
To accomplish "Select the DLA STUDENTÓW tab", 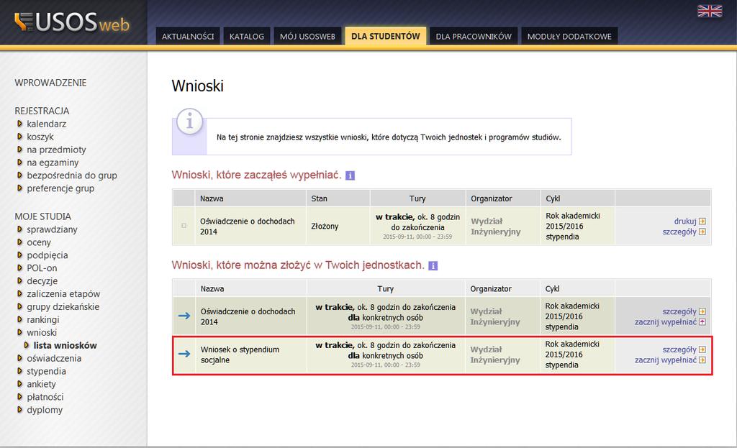I will 386,36.
